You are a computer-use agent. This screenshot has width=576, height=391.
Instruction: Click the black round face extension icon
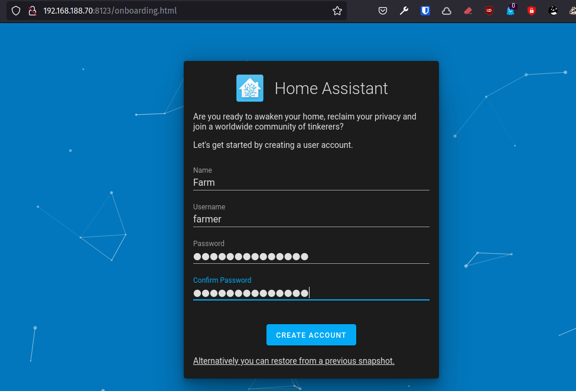click(553, 11)
